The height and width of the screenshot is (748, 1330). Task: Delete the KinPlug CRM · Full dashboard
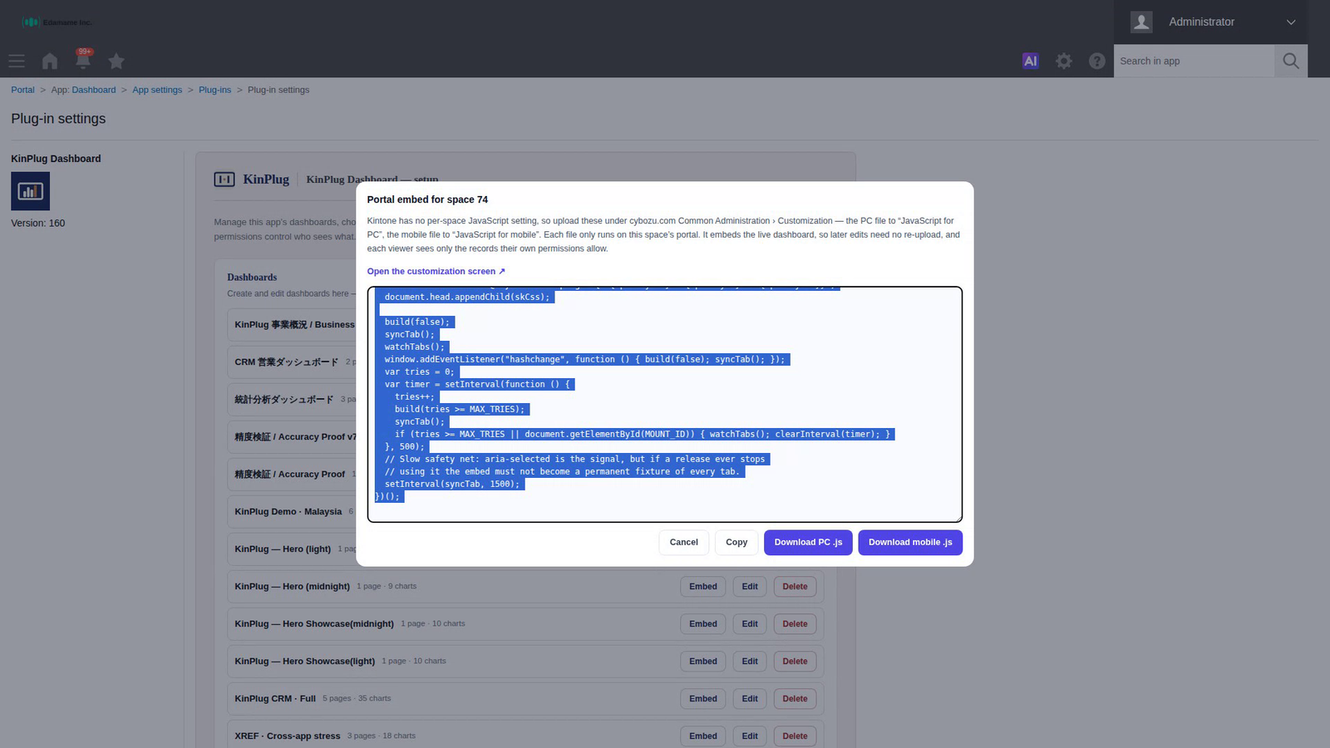click(x=795, y=699)
